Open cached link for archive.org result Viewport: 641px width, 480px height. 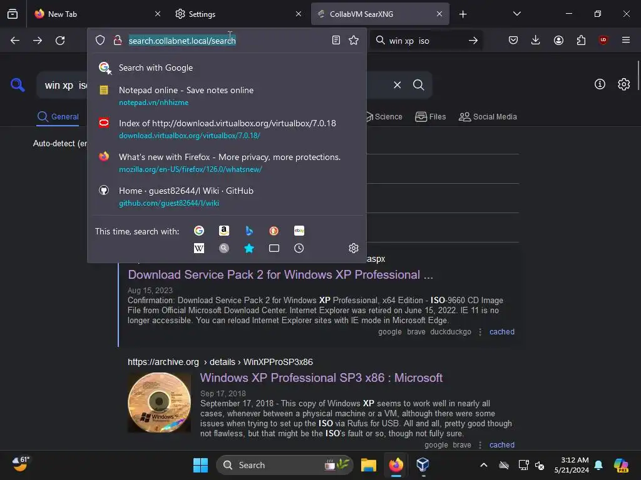tap(502, 445)
